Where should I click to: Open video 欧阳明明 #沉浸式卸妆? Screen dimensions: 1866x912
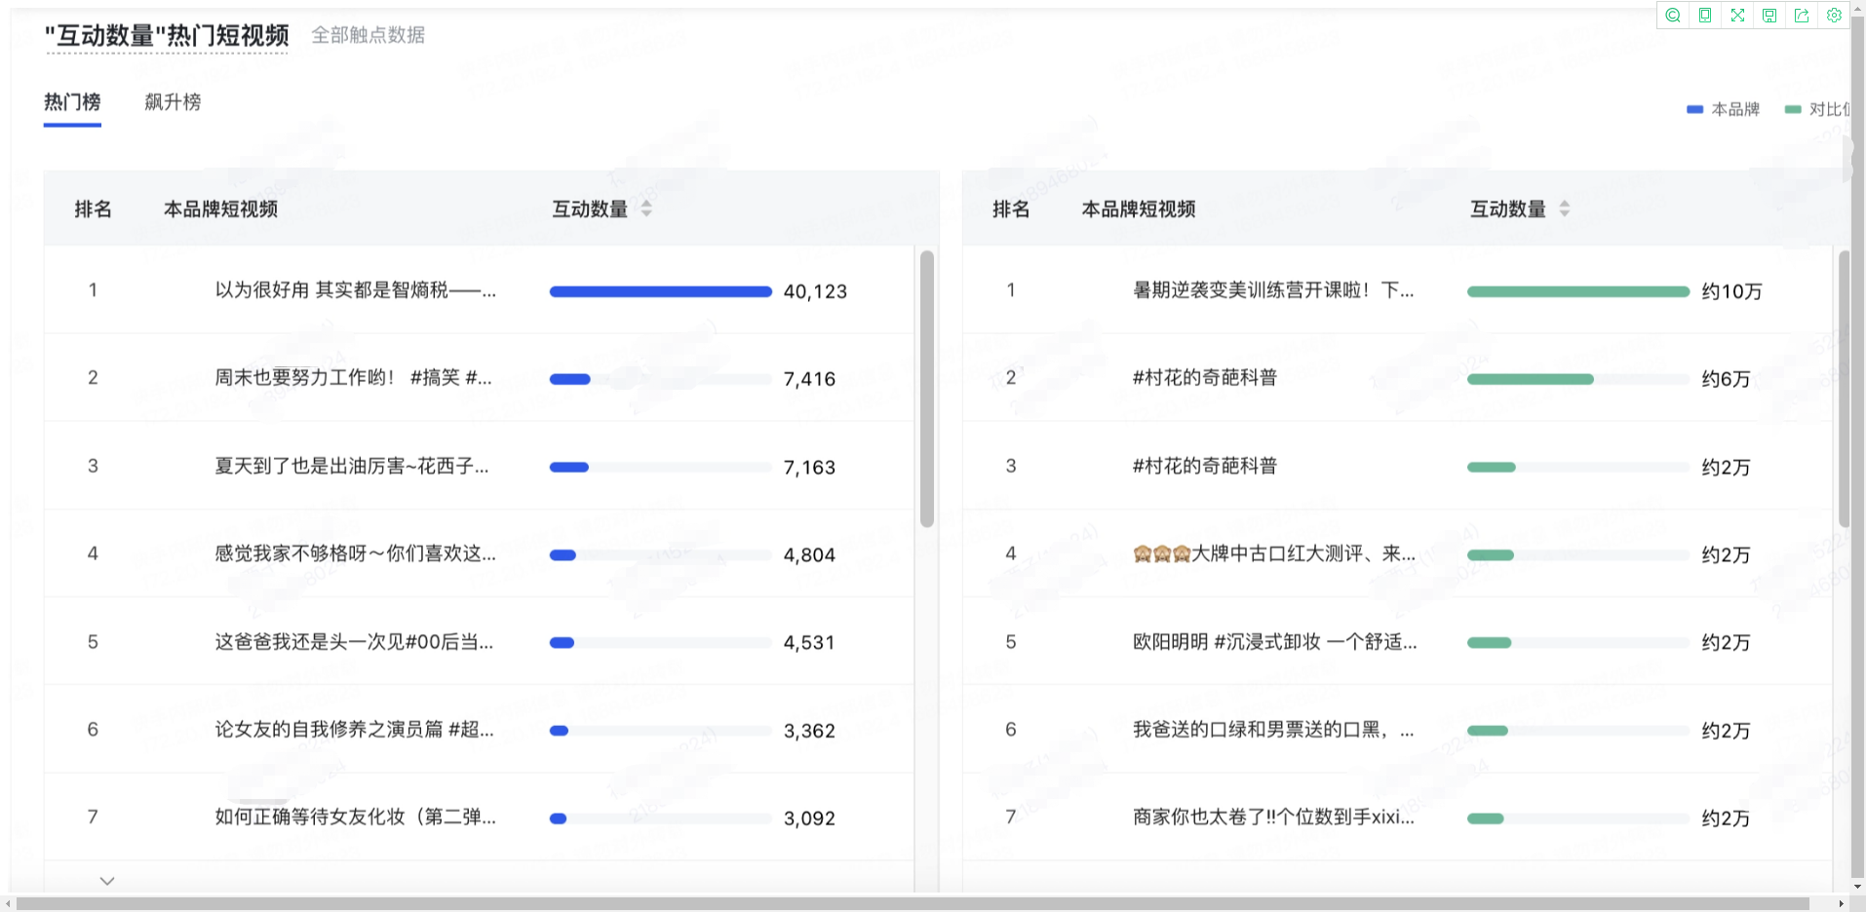tap(1275, 642)
